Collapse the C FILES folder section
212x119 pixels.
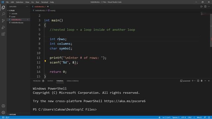(12, 11)
